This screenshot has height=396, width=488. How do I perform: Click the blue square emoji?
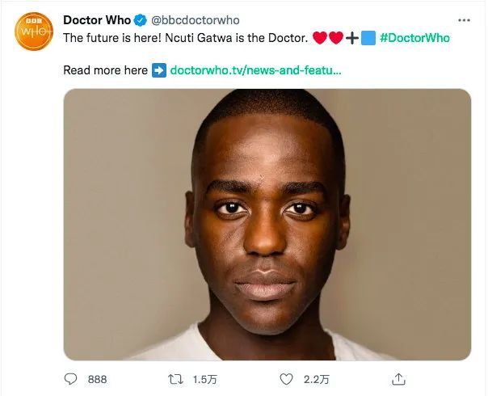[x=368, y=38]
